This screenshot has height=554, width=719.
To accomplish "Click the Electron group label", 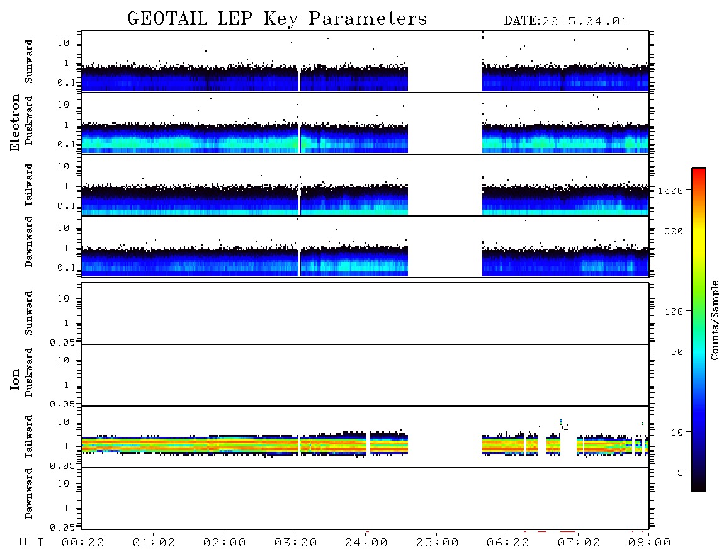I will click(x=15, y=123).
